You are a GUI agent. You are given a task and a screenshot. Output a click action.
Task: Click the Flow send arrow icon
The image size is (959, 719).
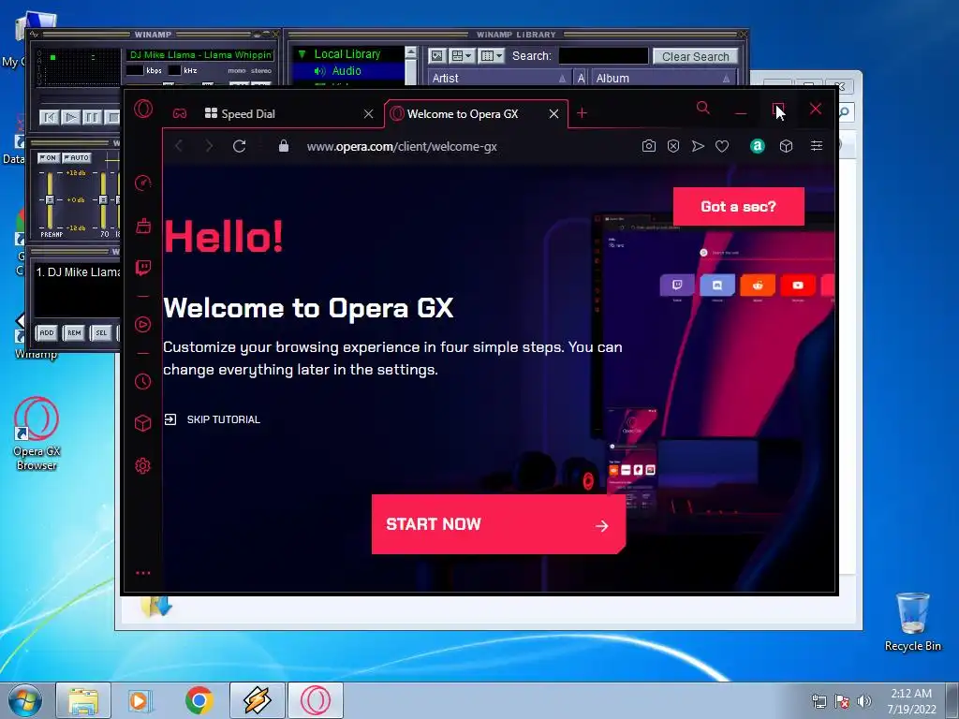[697, 146]
